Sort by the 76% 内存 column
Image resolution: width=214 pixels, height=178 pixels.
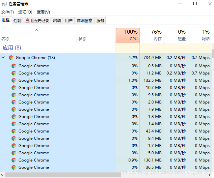tap(152, 36)
